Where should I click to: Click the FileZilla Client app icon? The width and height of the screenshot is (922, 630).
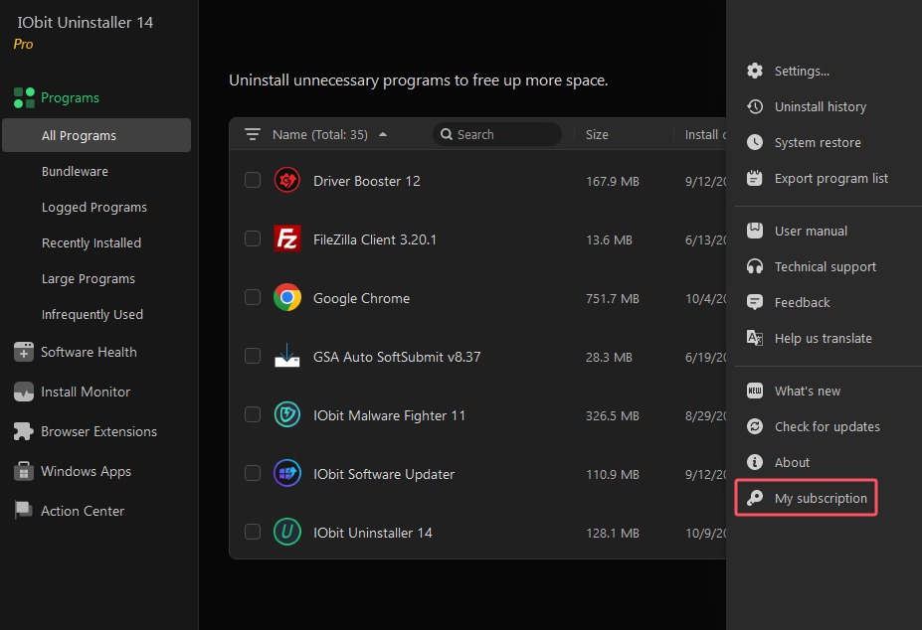[287, 239]
